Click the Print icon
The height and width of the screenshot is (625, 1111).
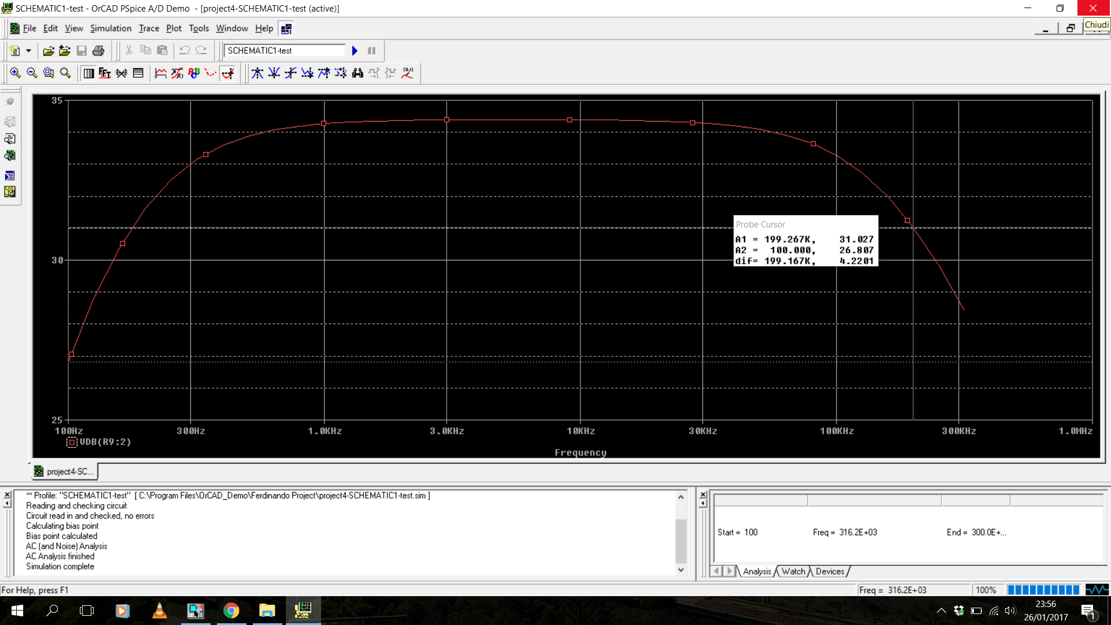coord(98,51)
